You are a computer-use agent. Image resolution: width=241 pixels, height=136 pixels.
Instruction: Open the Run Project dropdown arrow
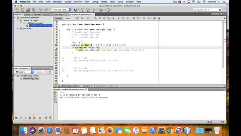[97, 10]
